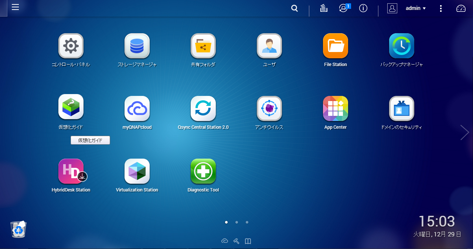The width and height of the screenshot is (473, 249).
Task: Click the admin user profile icon
Action: (392, 8)
